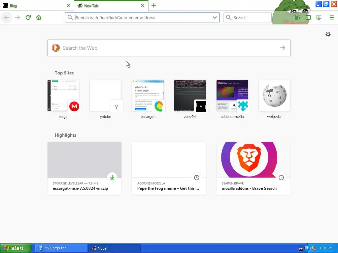Screen dimensions: 338x253
Task: Click the Search the Web field
Action: pyautogui.click(x=169, y=48)
